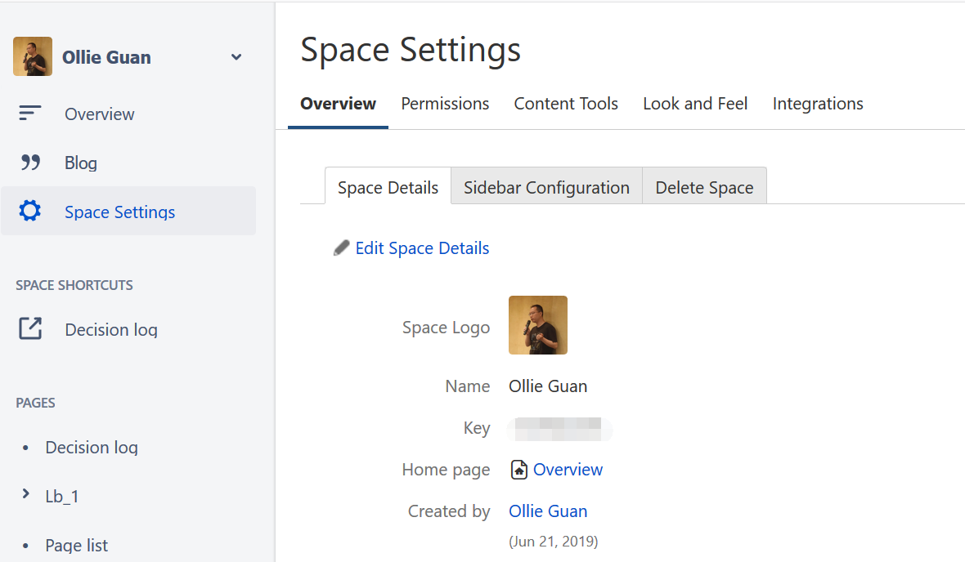Open creator Ollie Guan profile link

tap(548, 511)
